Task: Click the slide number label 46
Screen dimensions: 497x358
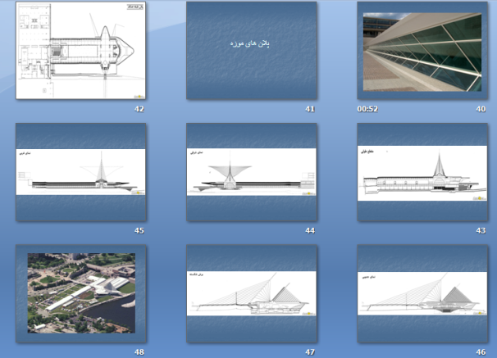Action: (x=481, y=351)
